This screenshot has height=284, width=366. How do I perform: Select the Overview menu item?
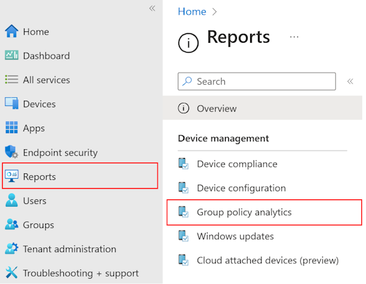262,108
